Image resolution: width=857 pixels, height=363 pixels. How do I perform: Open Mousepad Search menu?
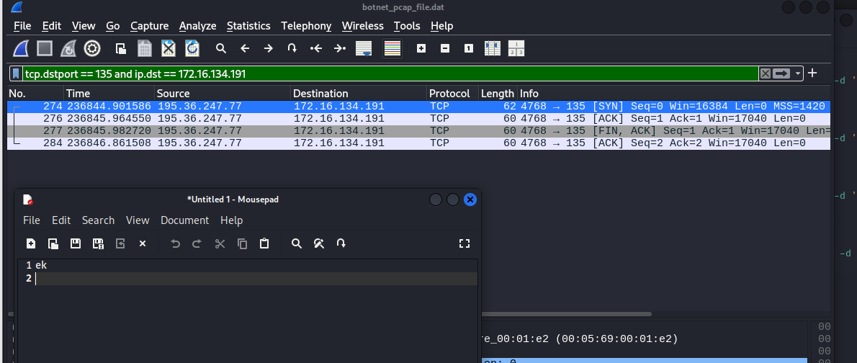(x=99, y=220)
